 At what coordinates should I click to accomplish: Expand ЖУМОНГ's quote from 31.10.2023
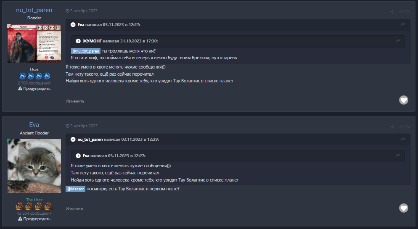(x=78, y=41)
